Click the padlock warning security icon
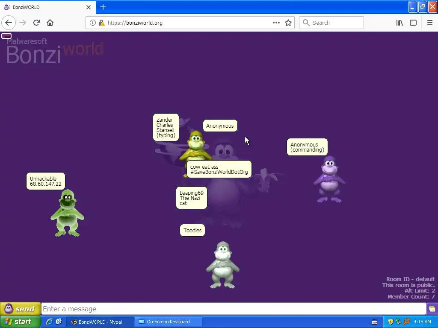This screenshot has width=438, height=328. click(x=102, y=23)
